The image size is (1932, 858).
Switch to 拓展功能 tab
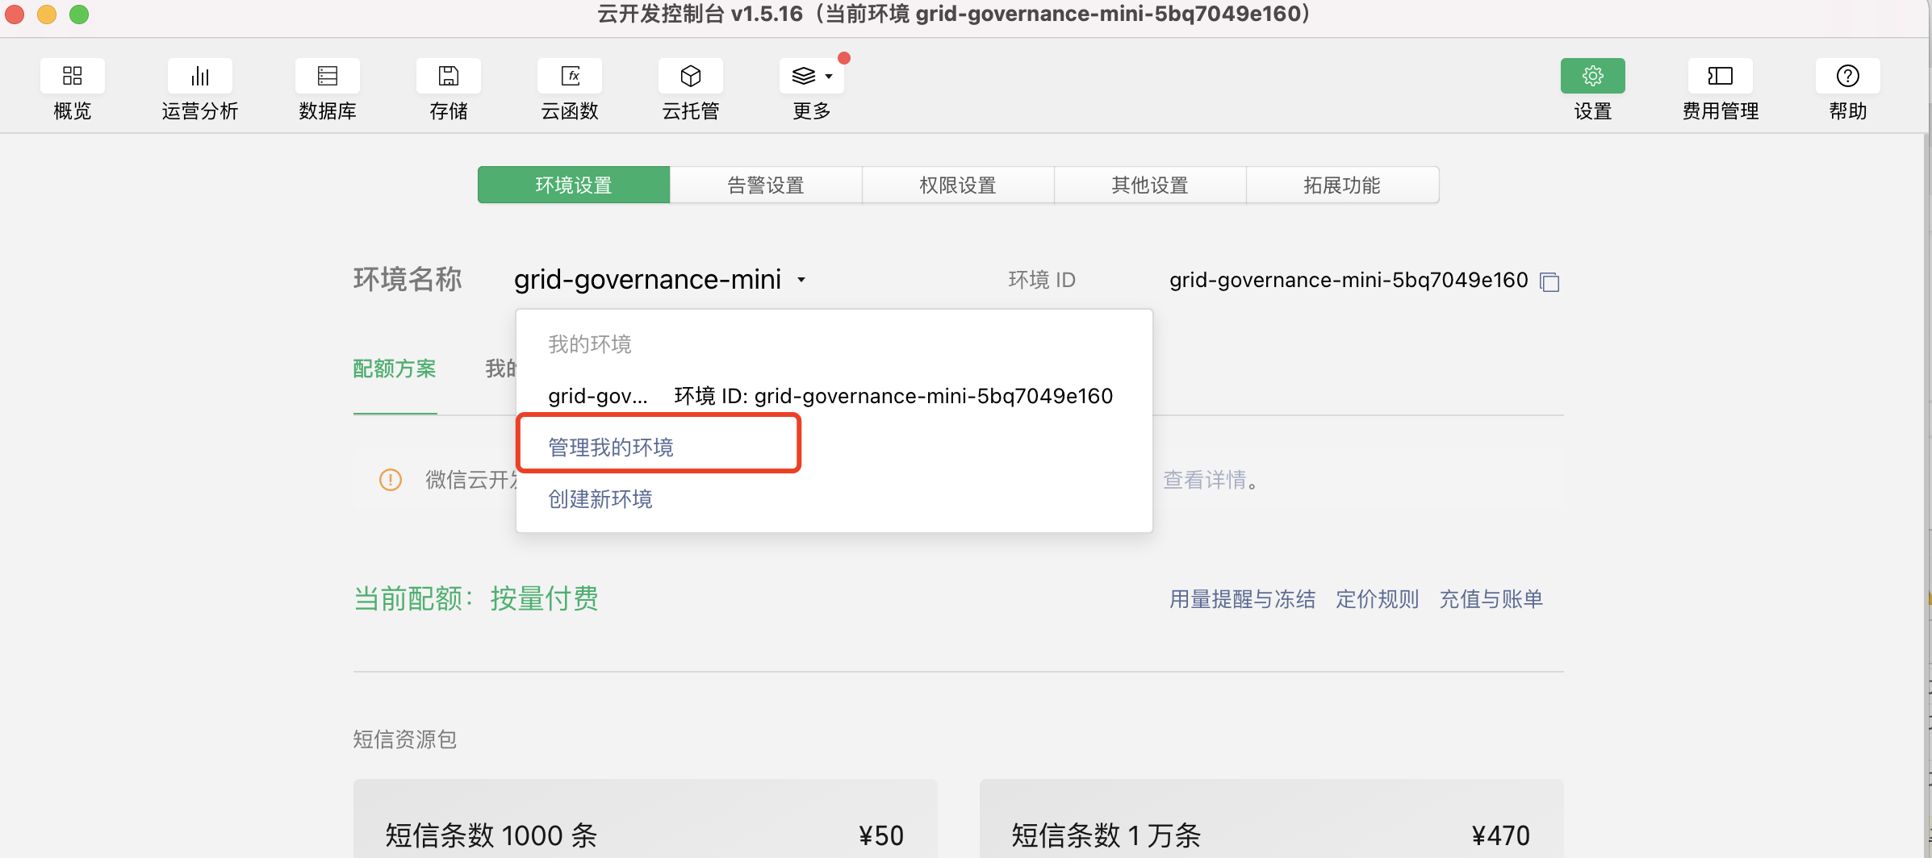[1342, 185]
